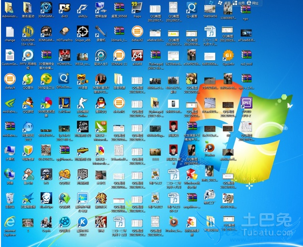Select the apps tab in Q+ bar
303x247 pixels.
point(238,2)
